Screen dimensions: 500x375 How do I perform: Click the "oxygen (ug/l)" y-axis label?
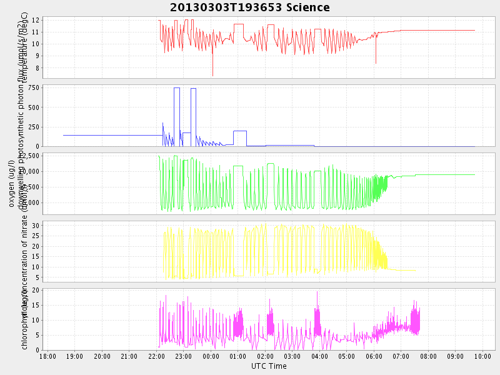point(11,184)
